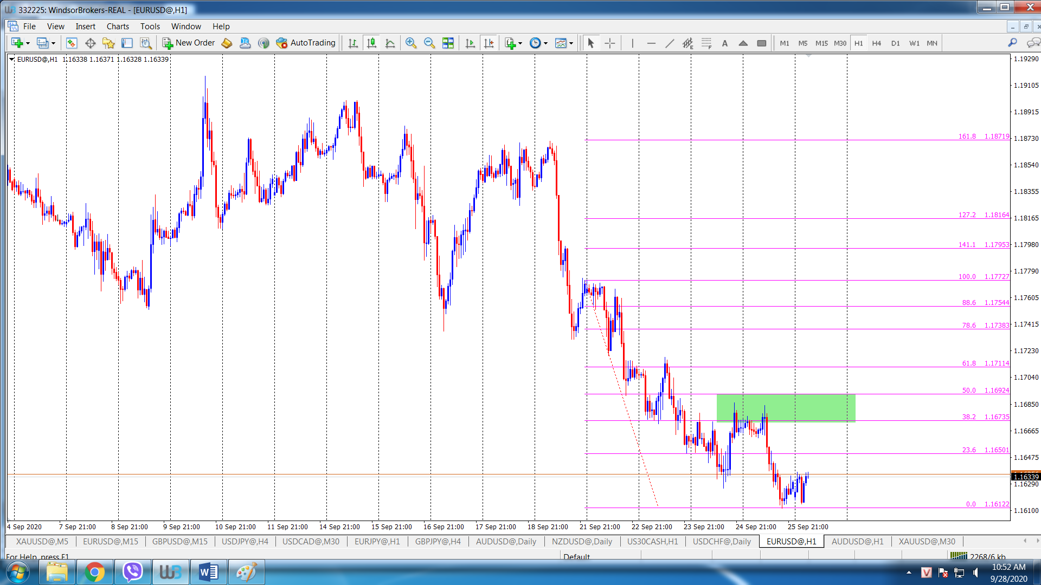
Task: Switch to USDJPY@,H4 chart tab
Action: pyautogui.click(x=245, y=541)
